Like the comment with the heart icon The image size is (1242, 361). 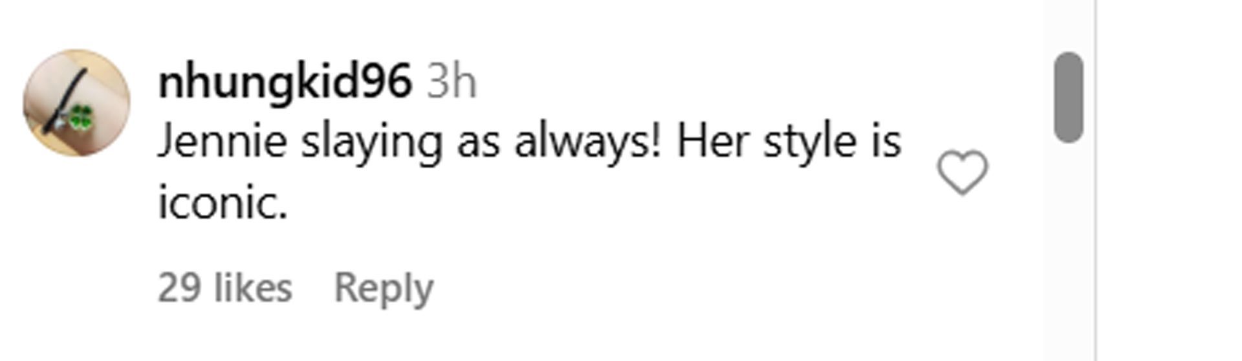click(x=962, y=173)
